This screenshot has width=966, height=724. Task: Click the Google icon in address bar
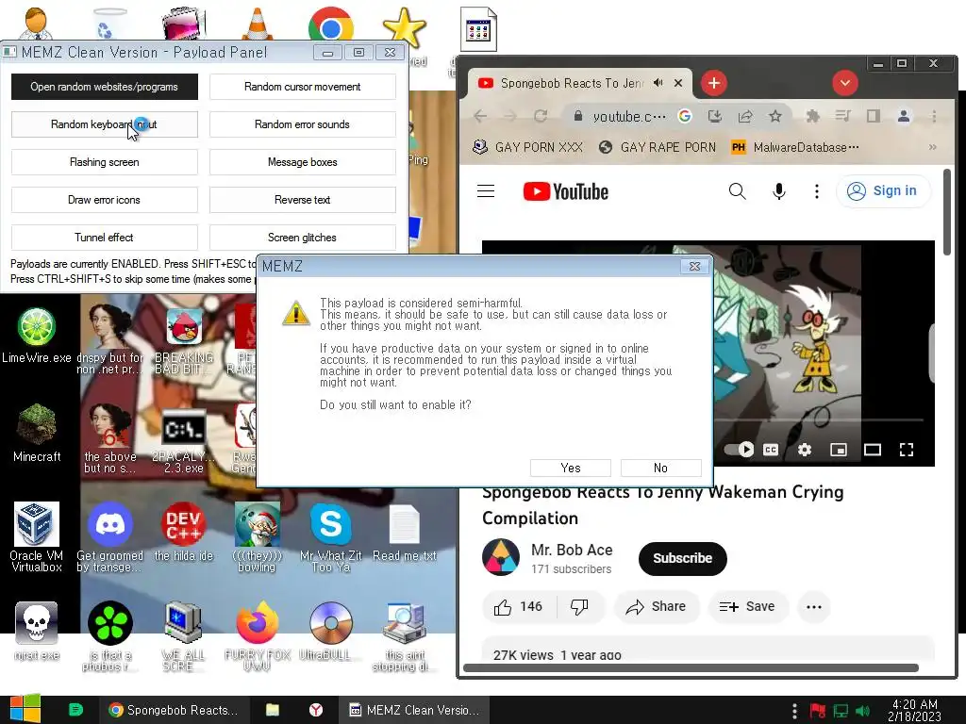pos(685,116)
